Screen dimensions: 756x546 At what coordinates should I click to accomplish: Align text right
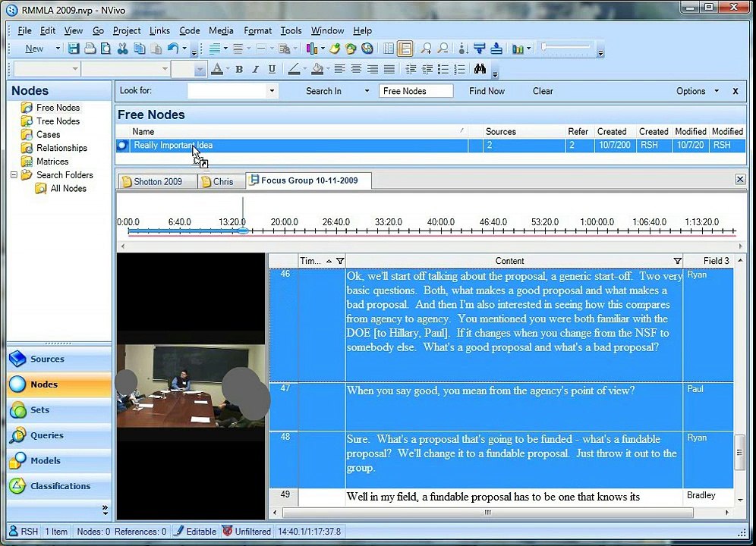click(372, 70)
